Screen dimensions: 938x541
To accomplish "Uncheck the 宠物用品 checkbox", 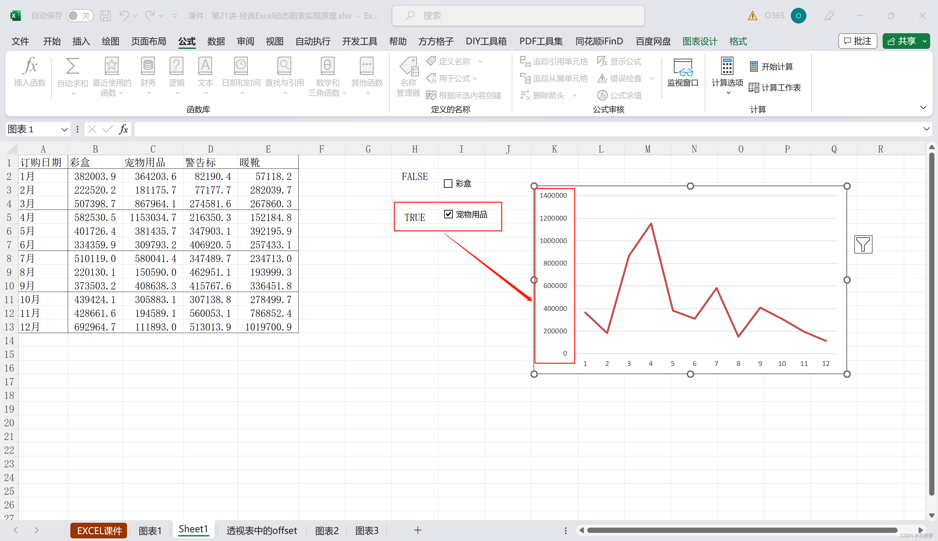I will [x=448, y=214].
